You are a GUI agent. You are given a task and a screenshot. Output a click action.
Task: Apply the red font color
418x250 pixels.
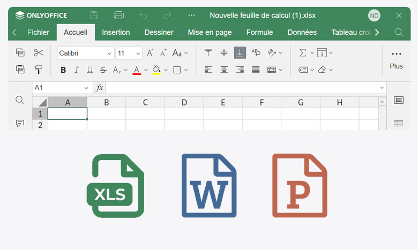tap(137, 70)
